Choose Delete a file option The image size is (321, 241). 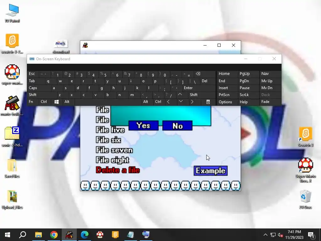[118, 170]
